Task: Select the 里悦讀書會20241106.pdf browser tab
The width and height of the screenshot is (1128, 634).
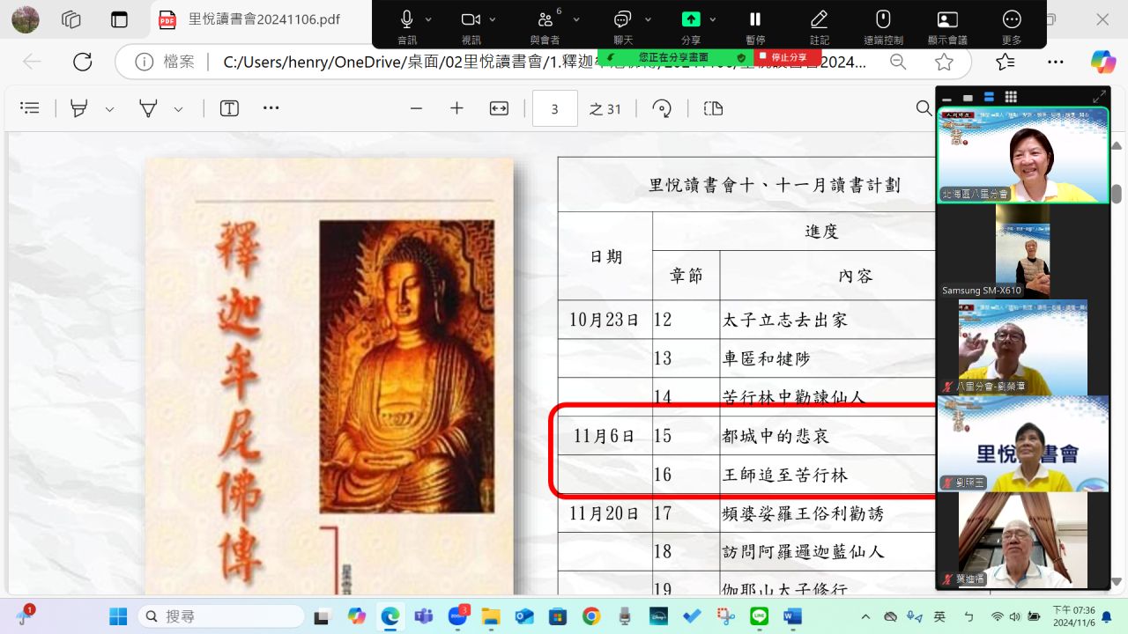Action: coord(256,19)
